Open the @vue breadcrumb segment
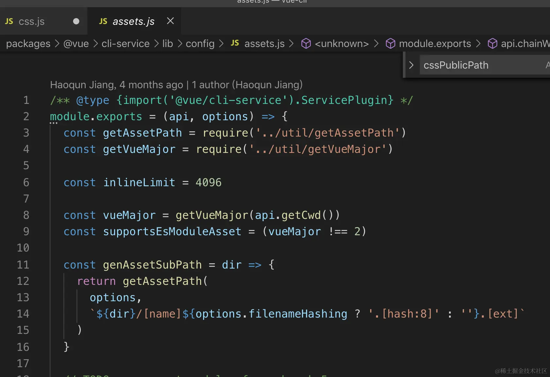 click(76, 43)
